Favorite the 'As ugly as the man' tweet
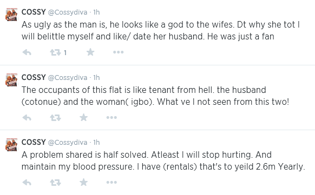The width and height of the screenshot is (315, 195). pos(90,52)
